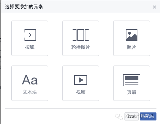Click the 轮播图片 label text
This screenshot has width=160, height=124.
point(81,47)
